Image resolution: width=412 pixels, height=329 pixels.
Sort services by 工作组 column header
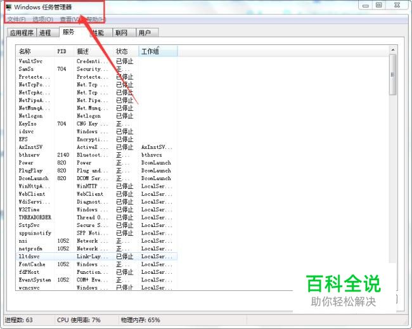click(158, 51)
